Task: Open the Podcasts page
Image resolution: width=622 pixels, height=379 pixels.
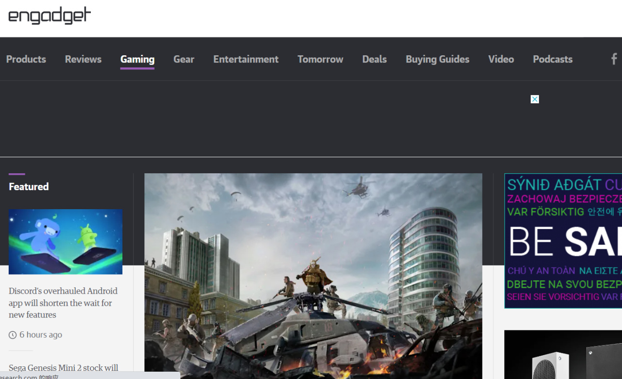Action: [553, 59]
